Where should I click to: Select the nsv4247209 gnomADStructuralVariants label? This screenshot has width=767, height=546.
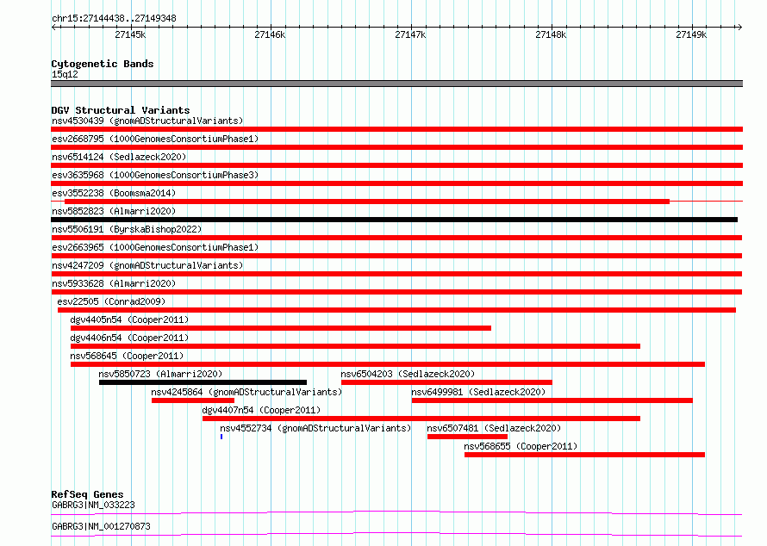147,265
